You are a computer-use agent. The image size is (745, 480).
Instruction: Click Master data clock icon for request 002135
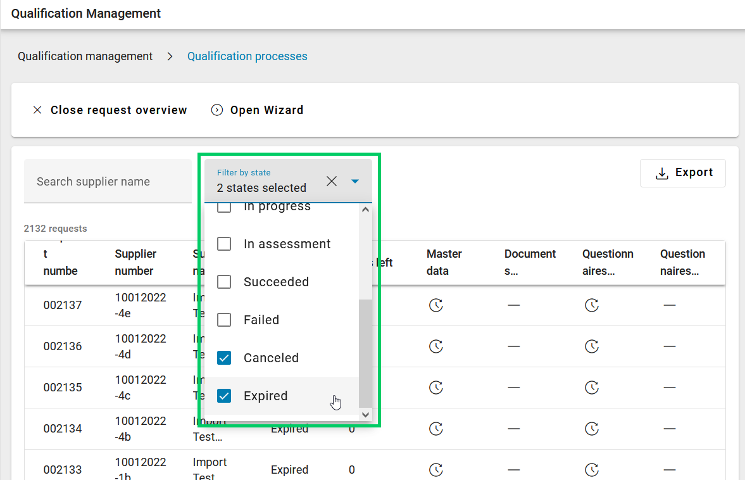pos(435,387)
